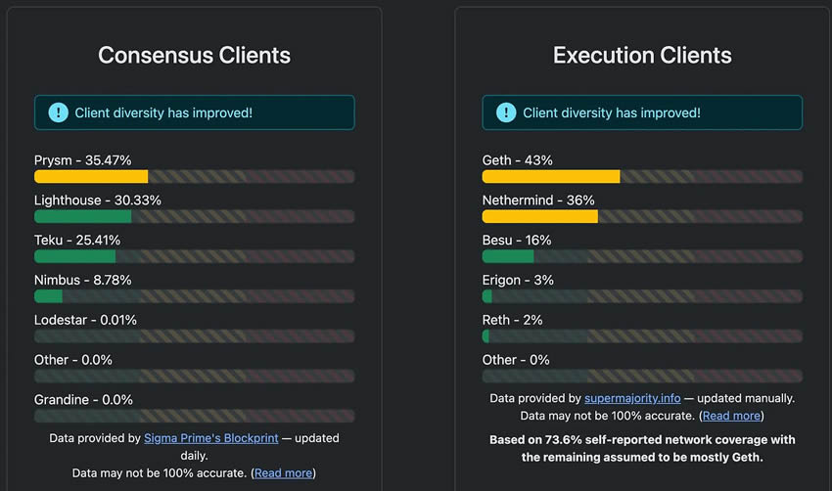Click the Besu 16% progress bar
This screenshot has width=832, height=491.
[642, 256]
